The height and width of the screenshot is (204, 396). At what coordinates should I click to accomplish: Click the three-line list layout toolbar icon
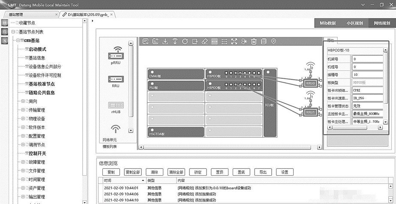click(x=224, y=42)
